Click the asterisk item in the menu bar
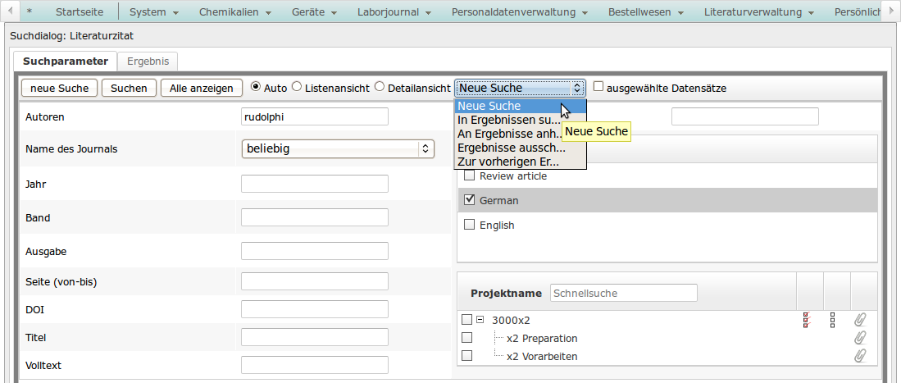 [x=30, y=12]
